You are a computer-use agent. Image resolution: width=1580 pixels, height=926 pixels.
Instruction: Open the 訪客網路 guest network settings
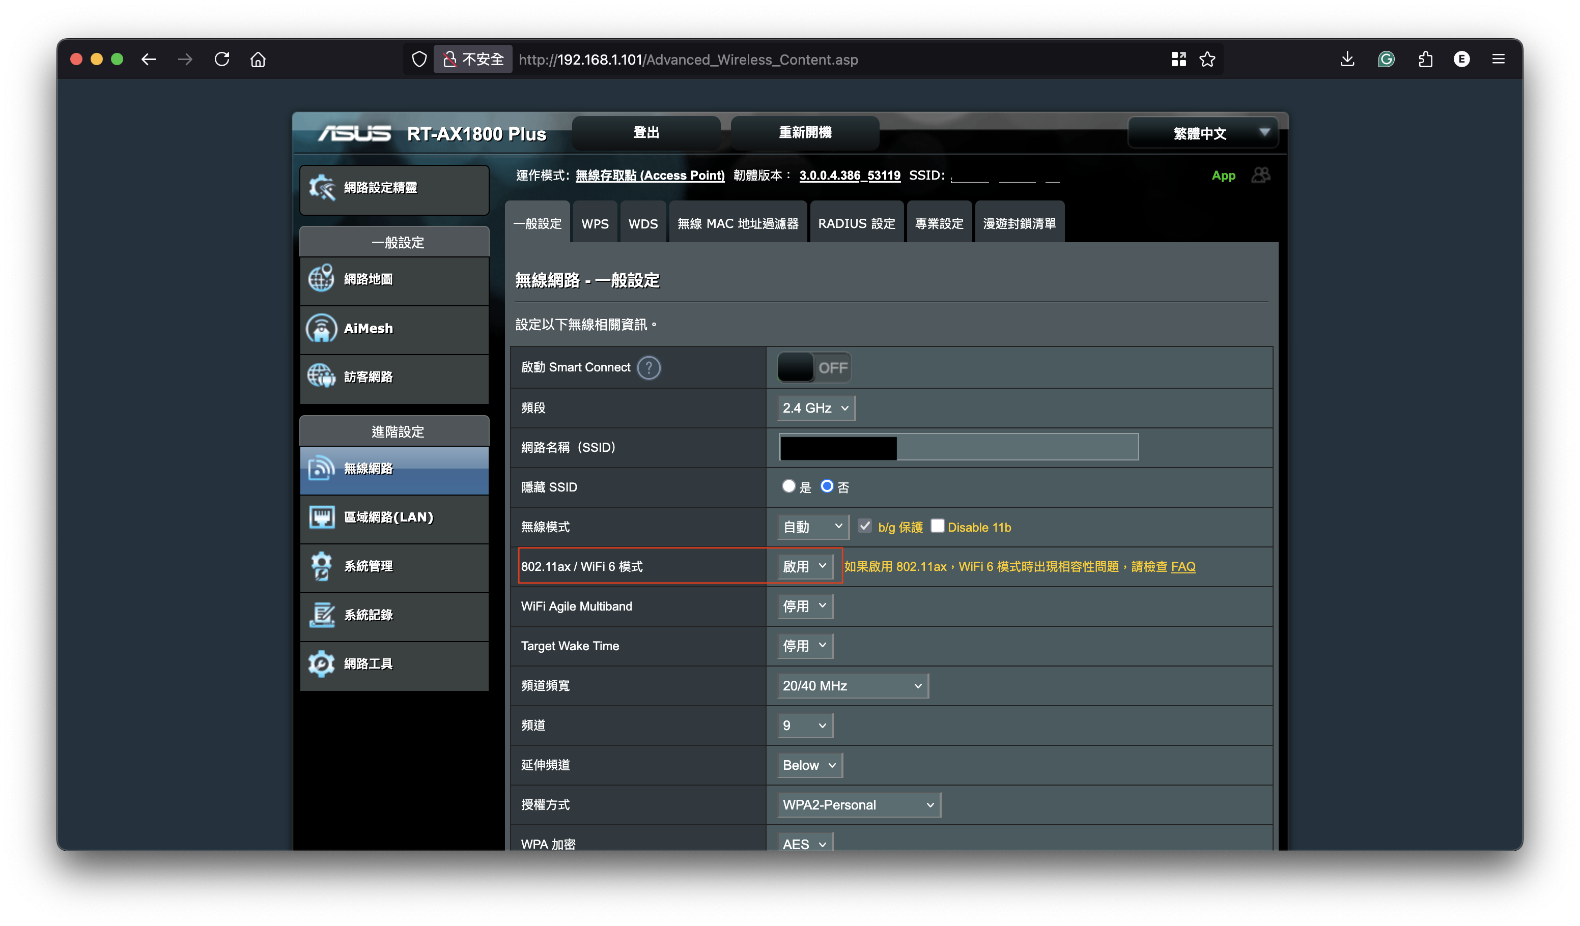pyautogui.click(x=369, y=377)
